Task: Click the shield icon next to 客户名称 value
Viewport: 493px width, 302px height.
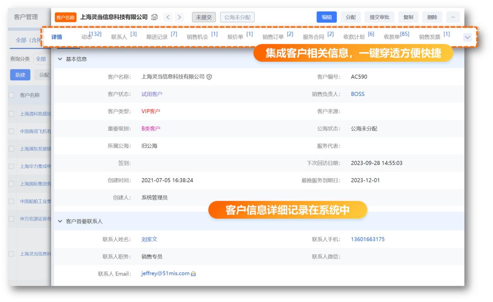Action: click(209, 76)
